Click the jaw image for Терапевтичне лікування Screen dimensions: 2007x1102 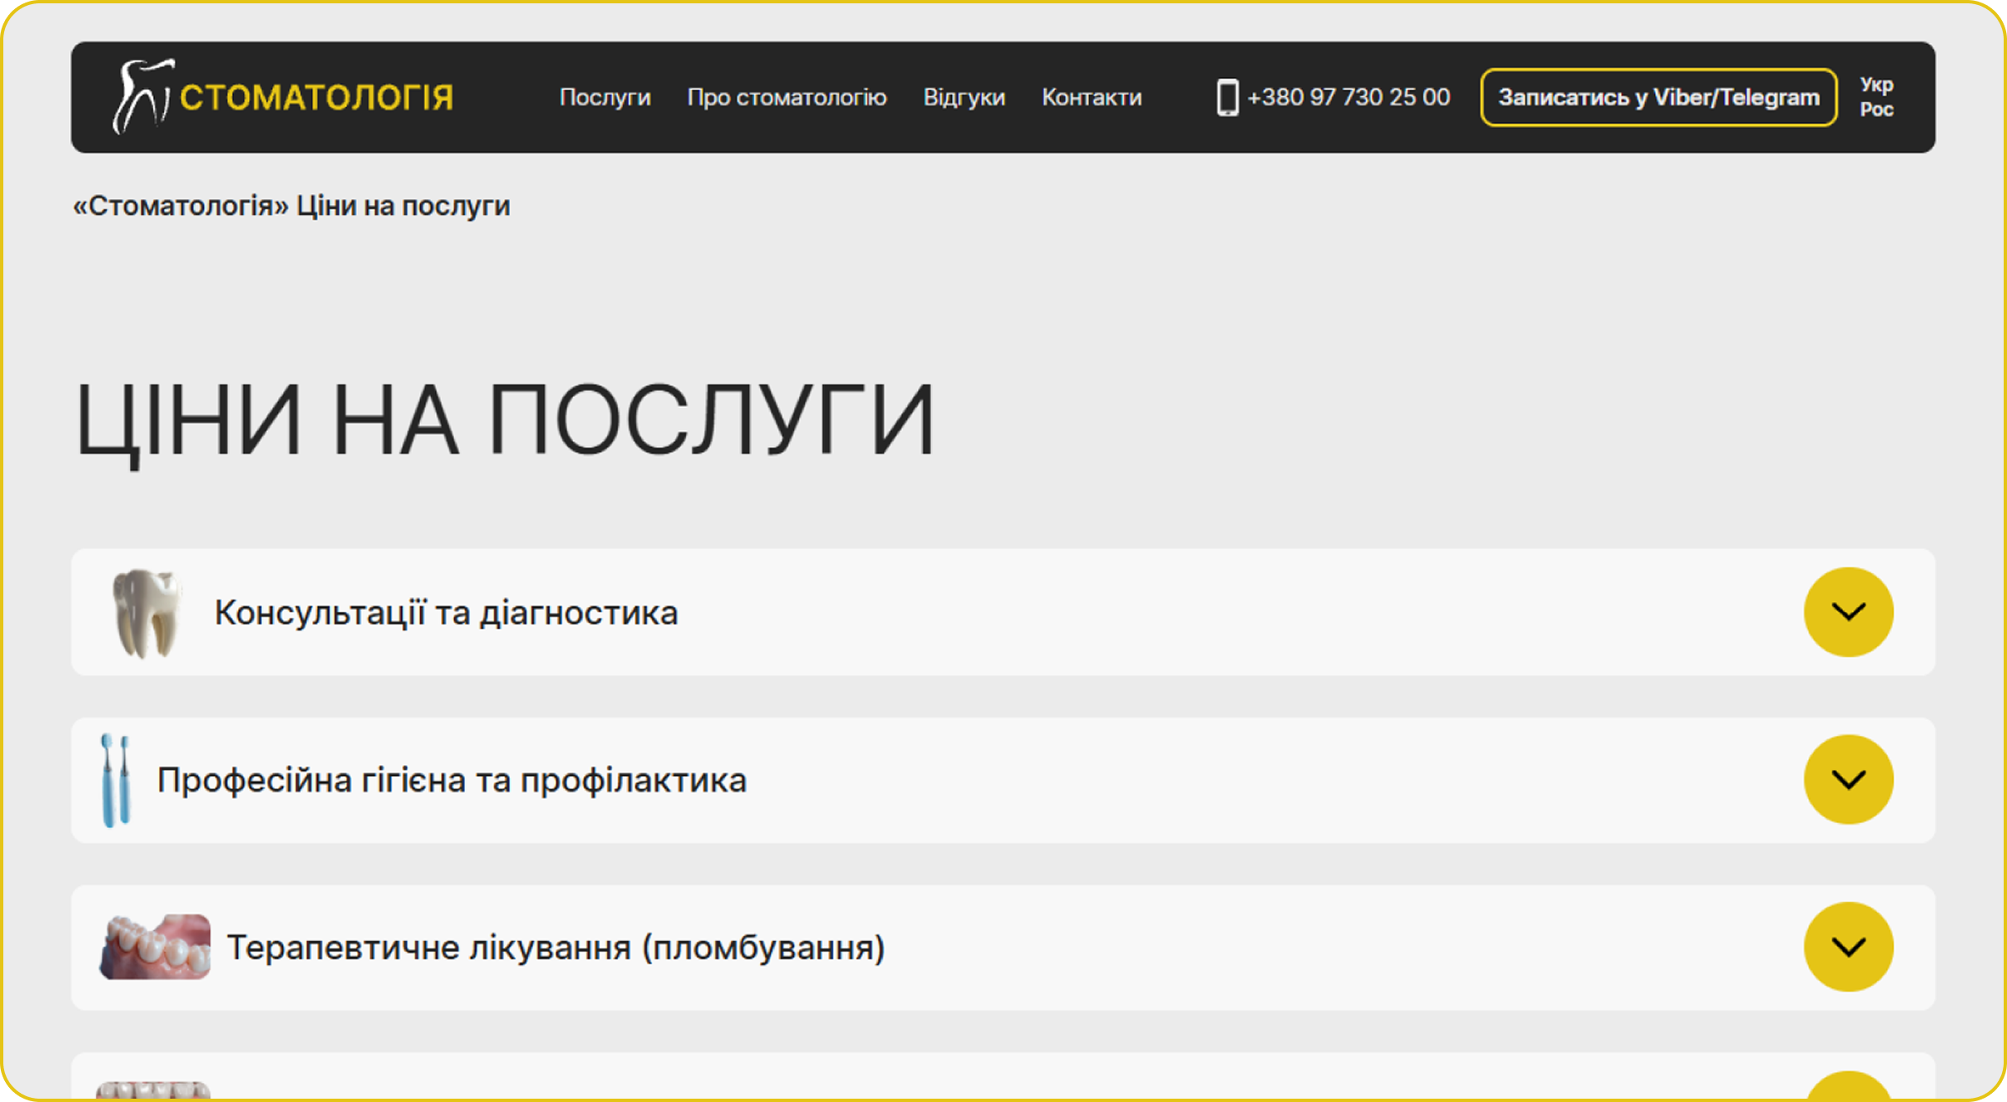[155, 946]
